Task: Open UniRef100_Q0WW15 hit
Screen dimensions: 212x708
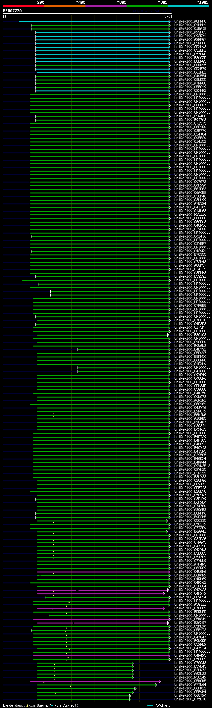Action: click(190, 65)
